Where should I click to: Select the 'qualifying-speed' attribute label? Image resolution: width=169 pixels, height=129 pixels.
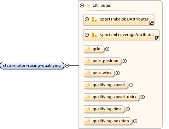(109, 85)
